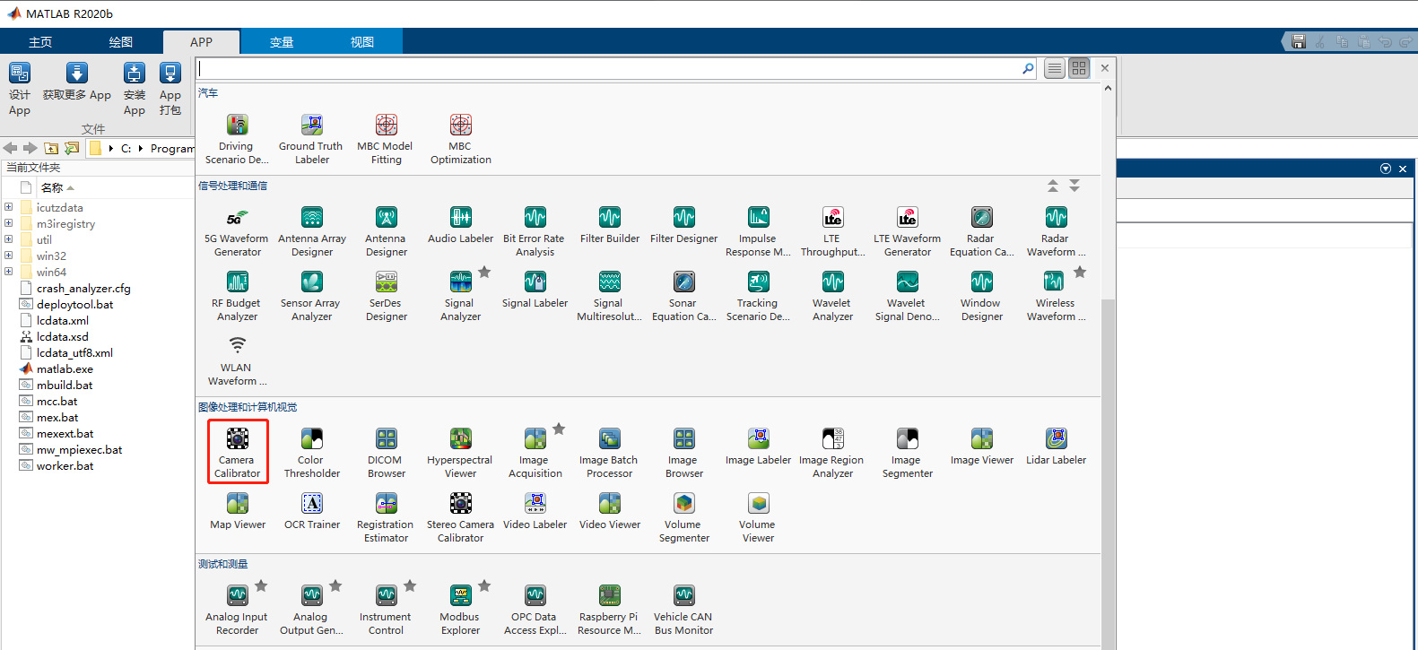This screenshot has width=1418, height=650.
Task: Toggle favorite star on Signal Analyzer
Action: pyautogui.click(x=484, y=272)
